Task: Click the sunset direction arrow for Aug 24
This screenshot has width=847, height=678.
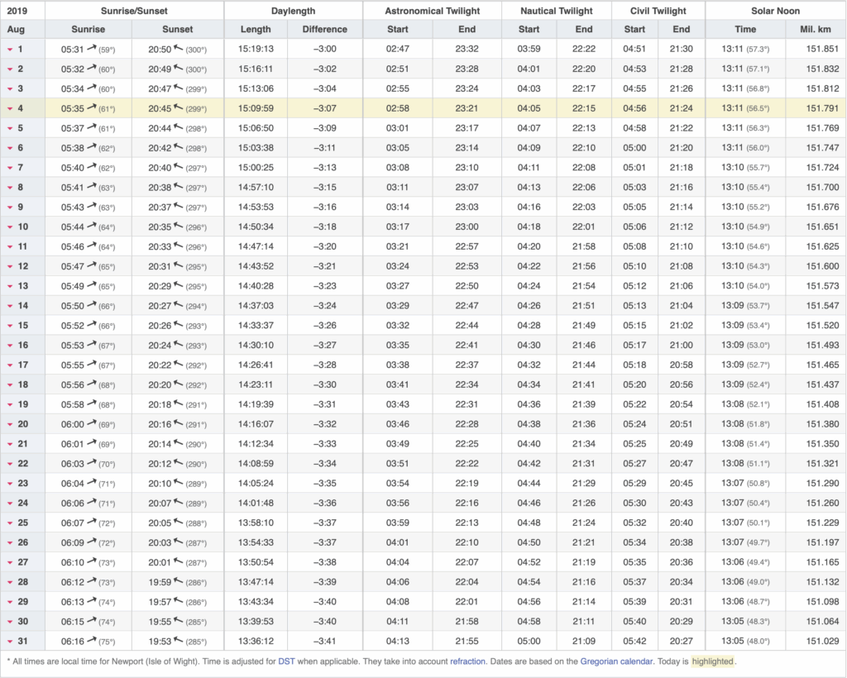Action: [179, 503]
